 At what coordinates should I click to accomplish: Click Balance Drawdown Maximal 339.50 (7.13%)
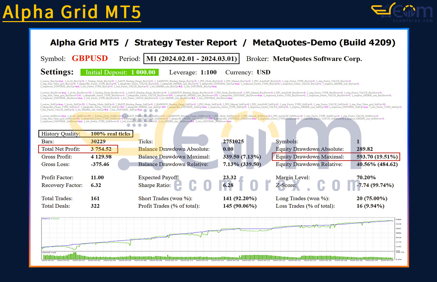pos(242,157)
